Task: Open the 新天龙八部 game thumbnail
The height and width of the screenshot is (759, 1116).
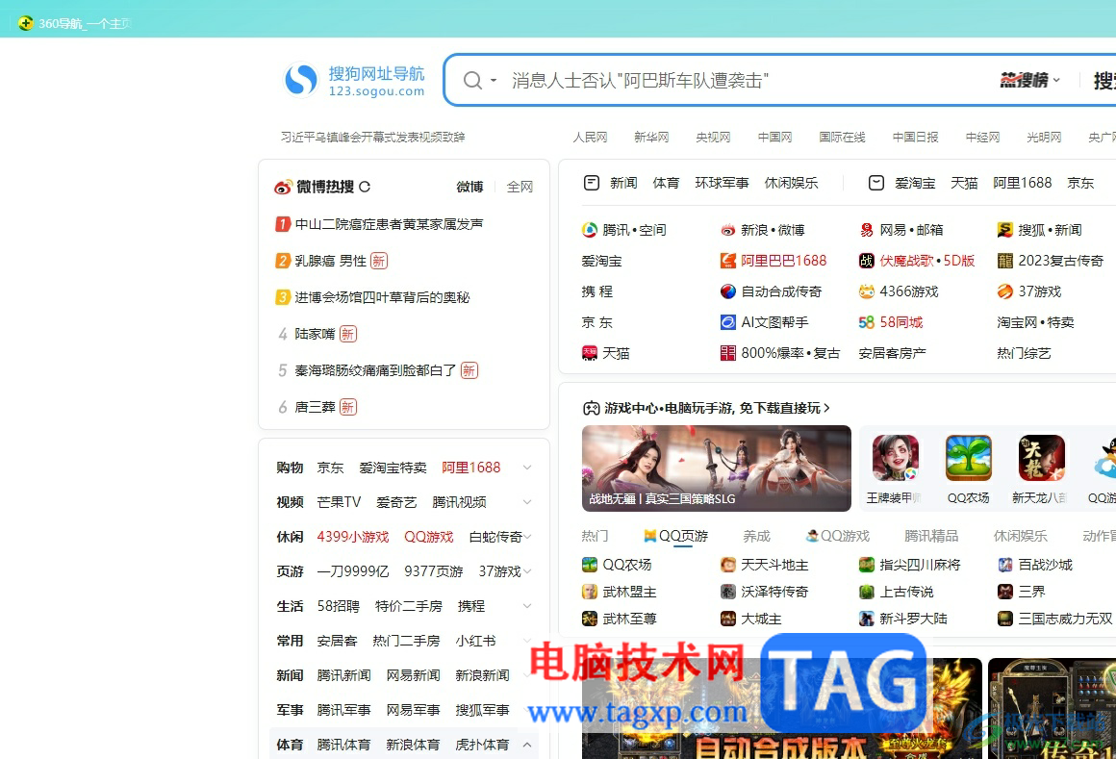Action: [x=1041, y=458]
